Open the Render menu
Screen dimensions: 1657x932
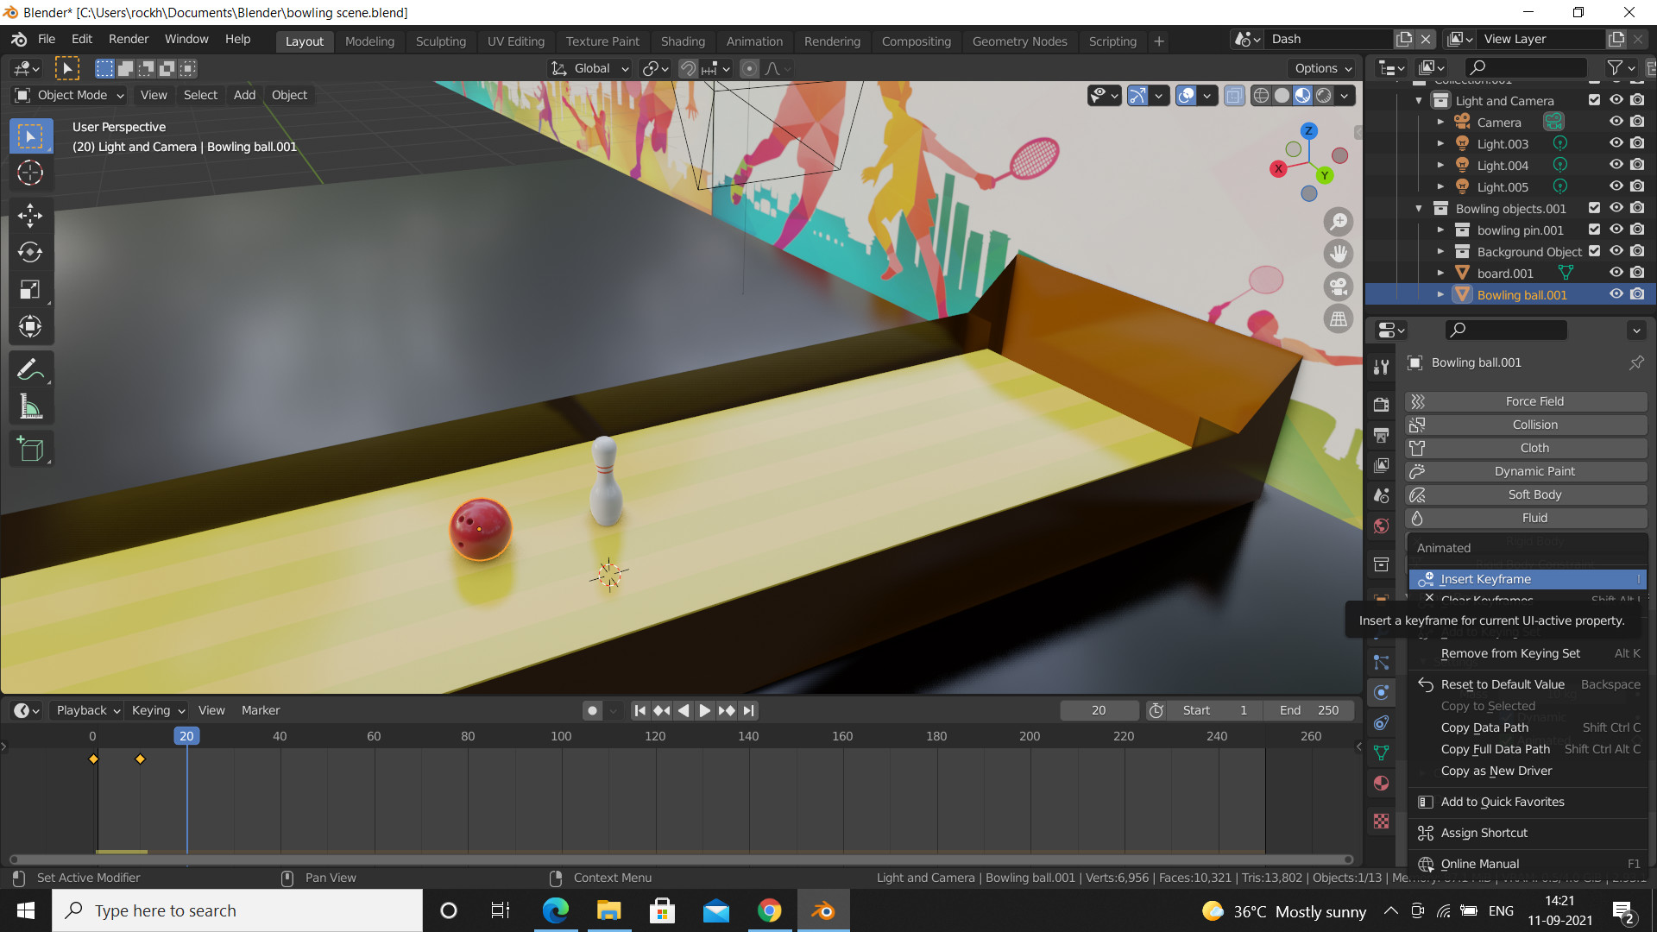(x=128, y=39)
